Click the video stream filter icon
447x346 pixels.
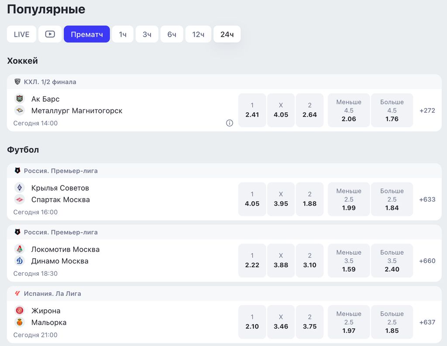tap(50, 34)
